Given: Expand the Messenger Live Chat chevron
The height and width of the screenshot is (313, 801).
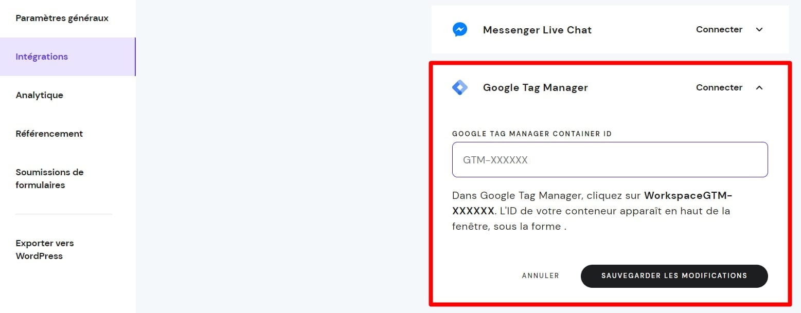Looking at the screenshot, I should (x=759, y=30).
